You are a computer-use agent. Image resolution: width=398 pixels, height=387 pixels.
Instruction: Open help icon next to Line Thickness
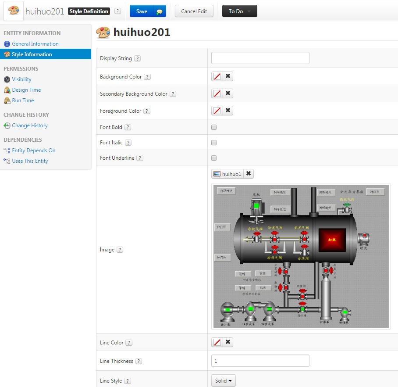point(139,361)
